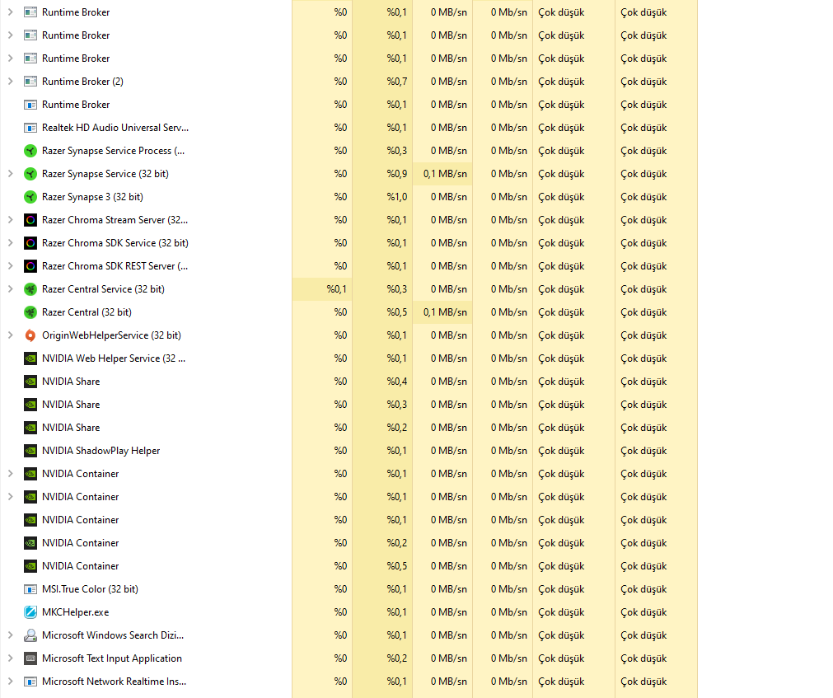The width and height of the screenshot is (833, 698).
Task: Click the OriginWebHelperService orange icon
Action: point(30,335)
